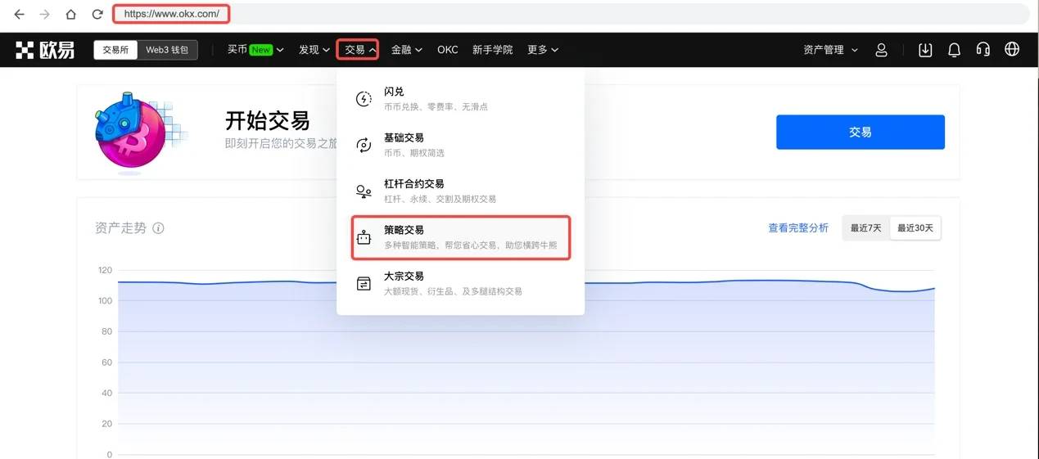Image resolution: width=1039 pixels, height=459 pixels.
Task: Click the 大宗交易 swap icon
Action: (x=364, y=284)
